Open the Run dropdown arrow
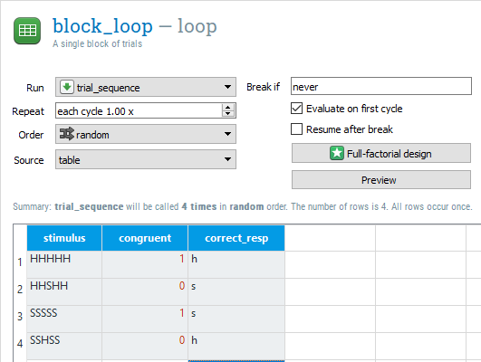This screenshot has height=362, width=481. [x=227, y=87]
